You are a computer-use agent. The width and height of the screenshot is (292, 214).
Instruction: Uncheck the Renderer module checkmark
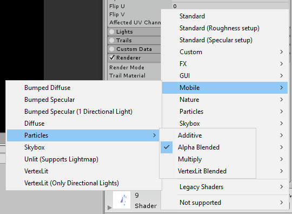pyautogui.click(x=112, y=57)
